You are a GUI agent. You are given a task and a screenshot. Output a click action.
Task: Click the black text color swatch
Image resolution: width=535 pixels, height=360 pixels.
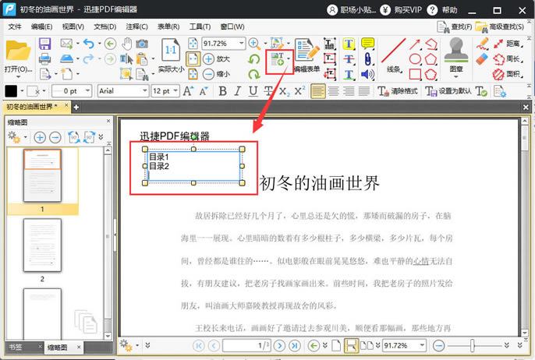pyautogui.click(x=12, y=91)
